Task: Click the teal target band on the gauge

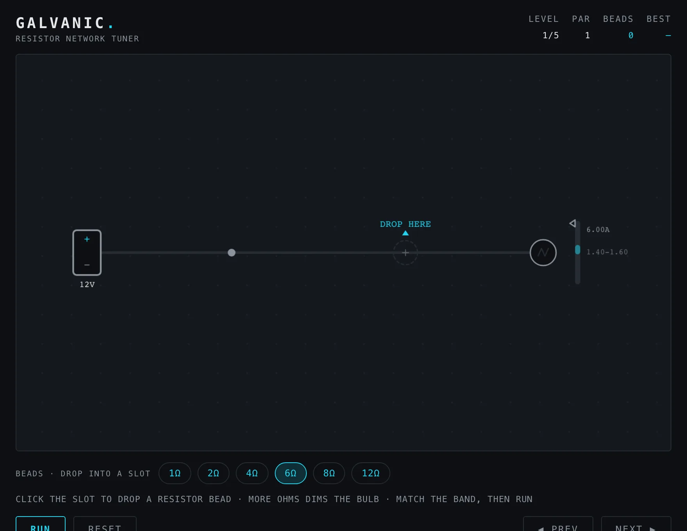Action: pos(577,250)
